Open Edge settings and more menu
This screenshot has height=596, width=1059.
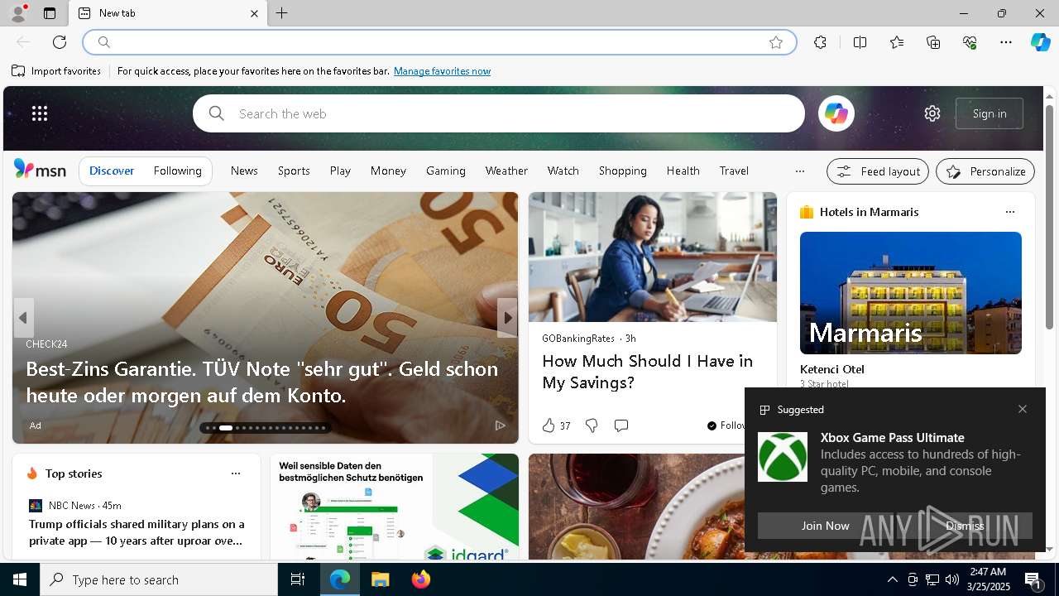tap(1006, 42)
